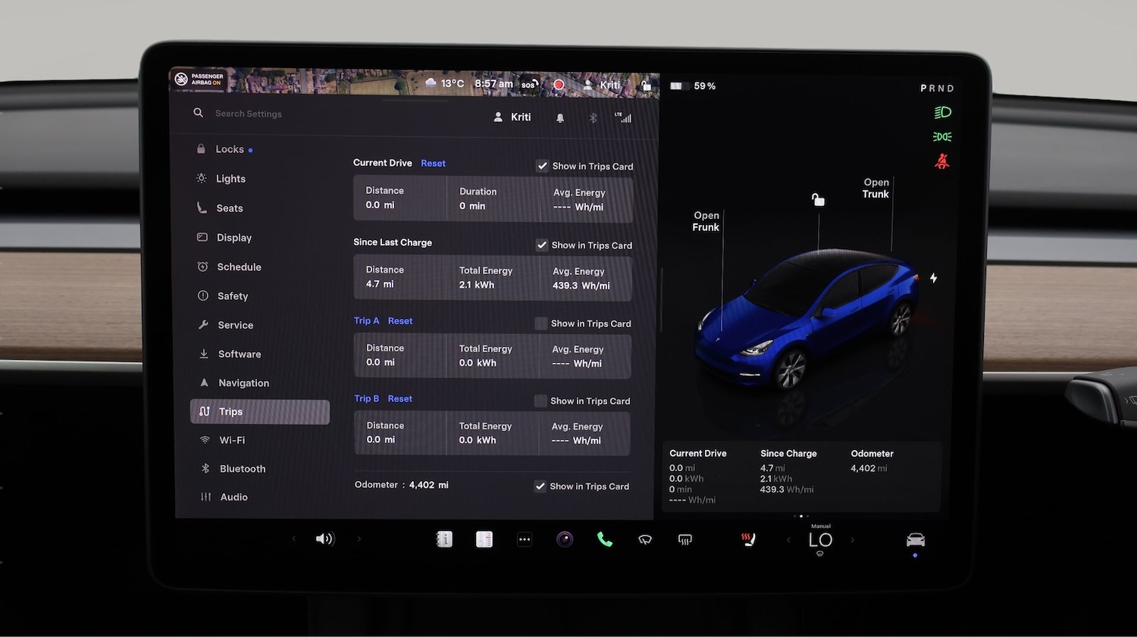The width and height of the screenshot is (1137, 637).
Task: Uncheck Show in Trips Card for Current Drive
Action: 543,165
